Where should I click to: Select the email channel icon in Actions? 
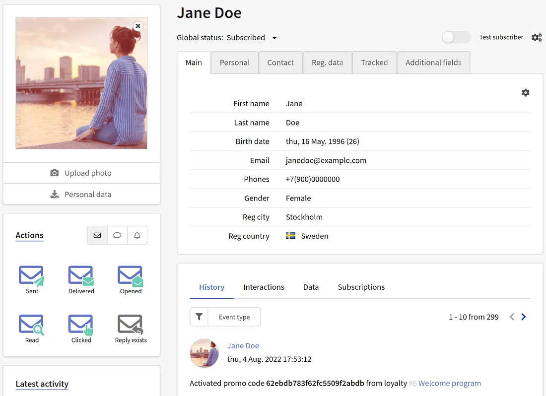click(x=97, y=235)
